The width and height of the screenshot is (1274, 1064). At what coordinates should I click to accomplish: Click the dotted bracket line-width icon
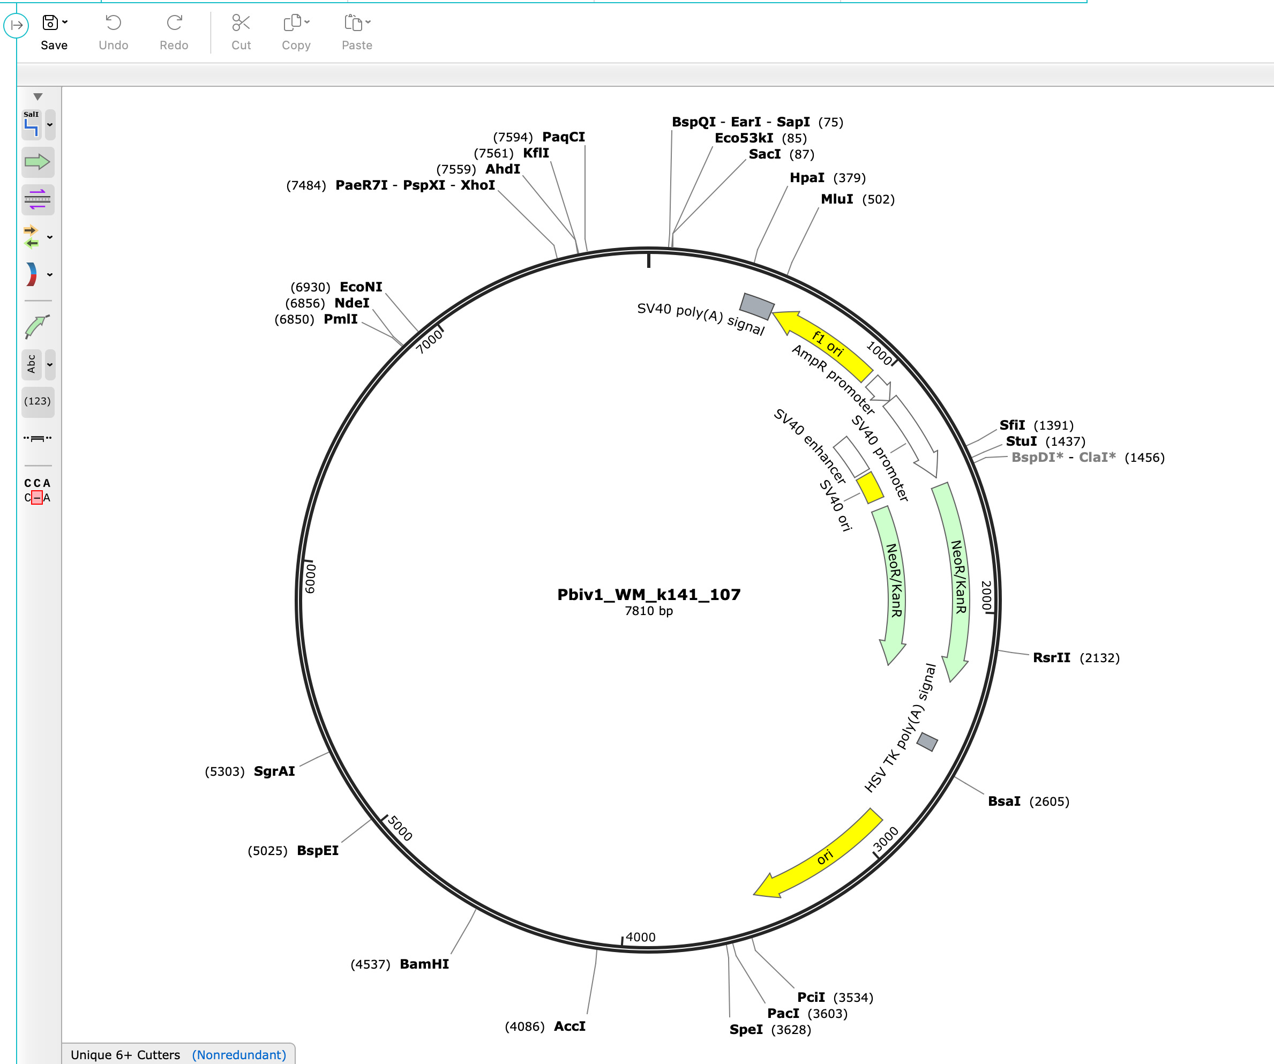tap(37, 438)
